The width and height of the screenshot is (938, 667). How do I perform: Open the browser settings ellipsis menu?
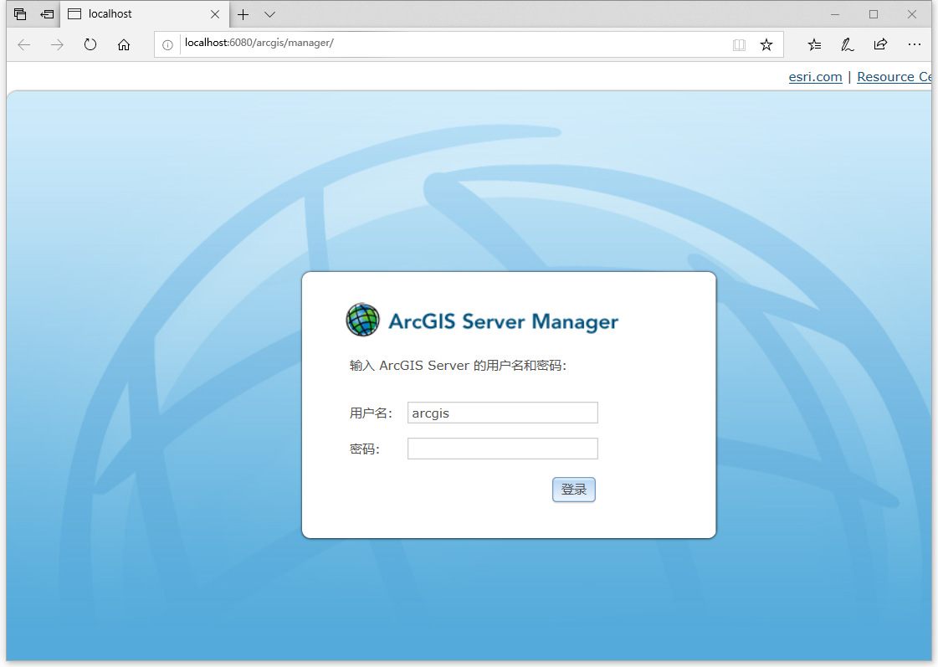click(914, 44)
